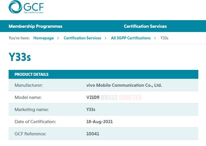The height and width of the screenshot is (146, 206).
Task: Click breadcrumb chevron after Certification Services
Action: point(106,38)
